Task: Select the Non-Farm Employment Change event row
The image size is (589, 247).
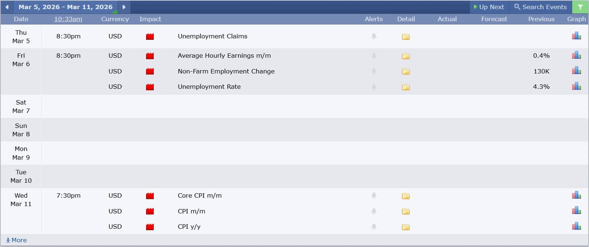Action: pyautogui.click(x=226, y=71)
